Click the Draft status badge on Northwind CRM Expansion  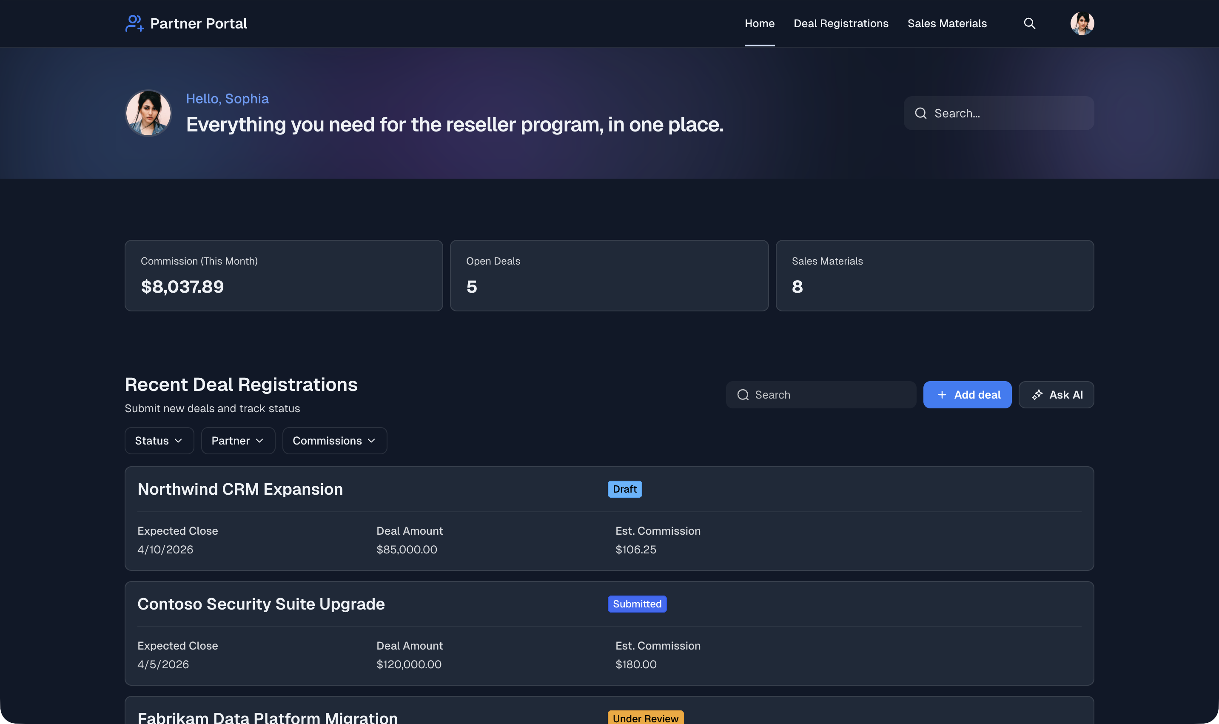point(624,489)
